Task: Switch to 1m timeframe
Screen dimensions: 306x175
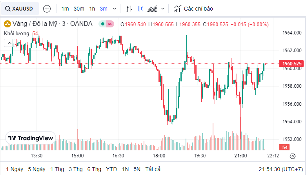Action: [65, 8]
